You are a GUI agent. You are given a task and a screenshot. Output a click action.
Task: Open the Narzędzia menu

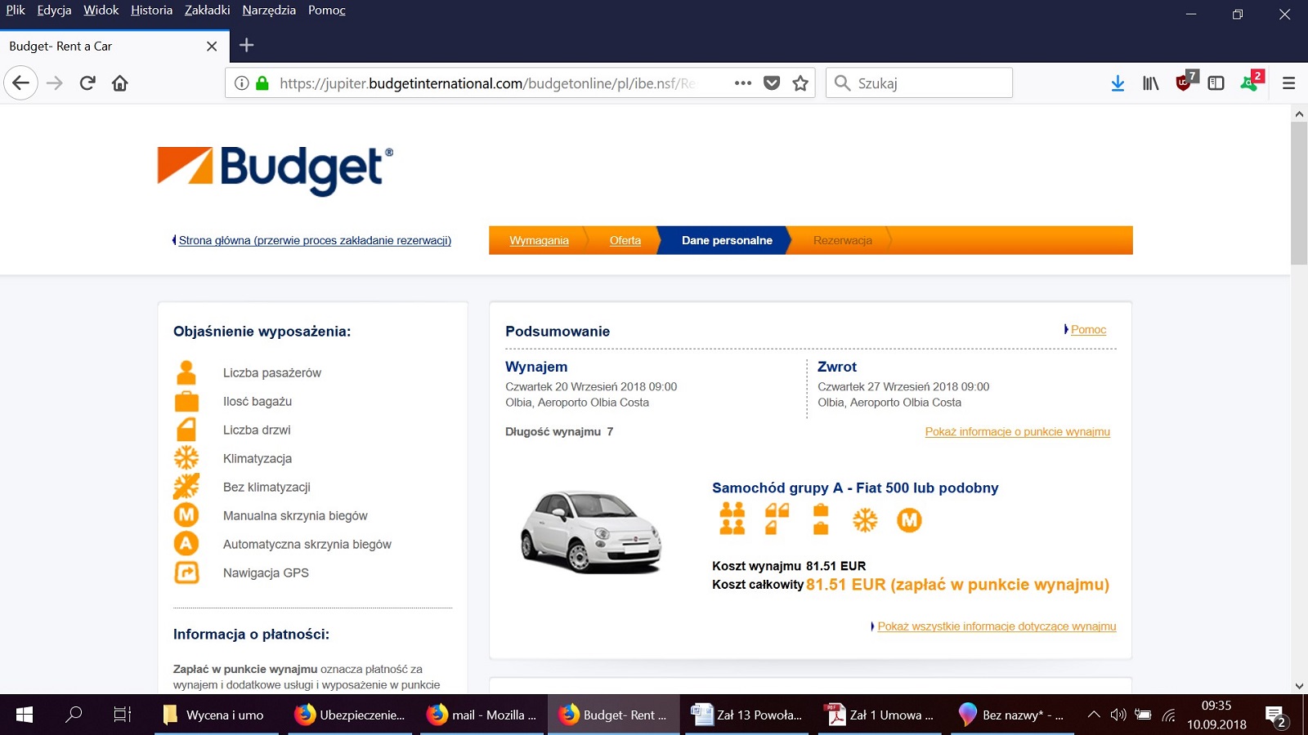point(269,10)
